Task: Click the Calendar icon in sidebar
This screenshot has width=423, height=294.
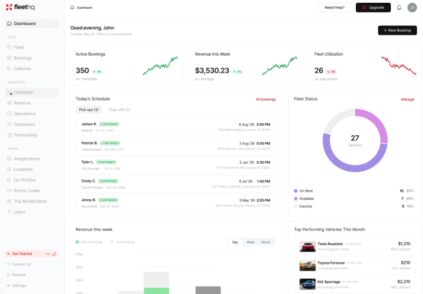Action: (x=9, y=69)
